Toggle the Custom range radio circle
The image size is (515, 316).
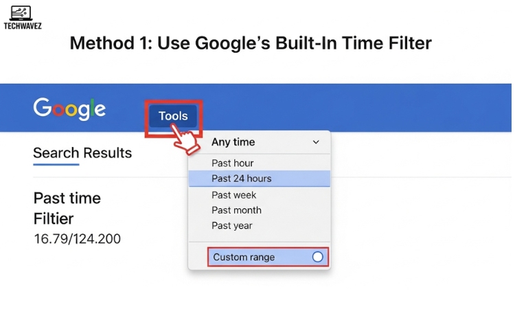tap(317, 257)
